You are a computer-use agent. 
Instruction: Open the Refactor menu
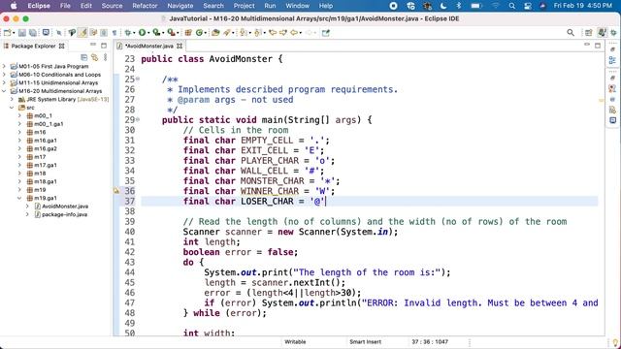[x=145, y=6]
